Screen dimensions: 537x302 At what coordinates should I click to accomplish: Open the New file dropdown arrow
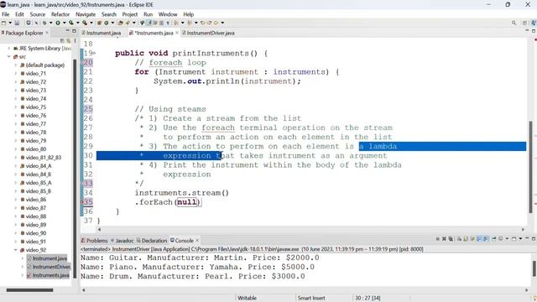pyautogui.click(x=10, y=23)
